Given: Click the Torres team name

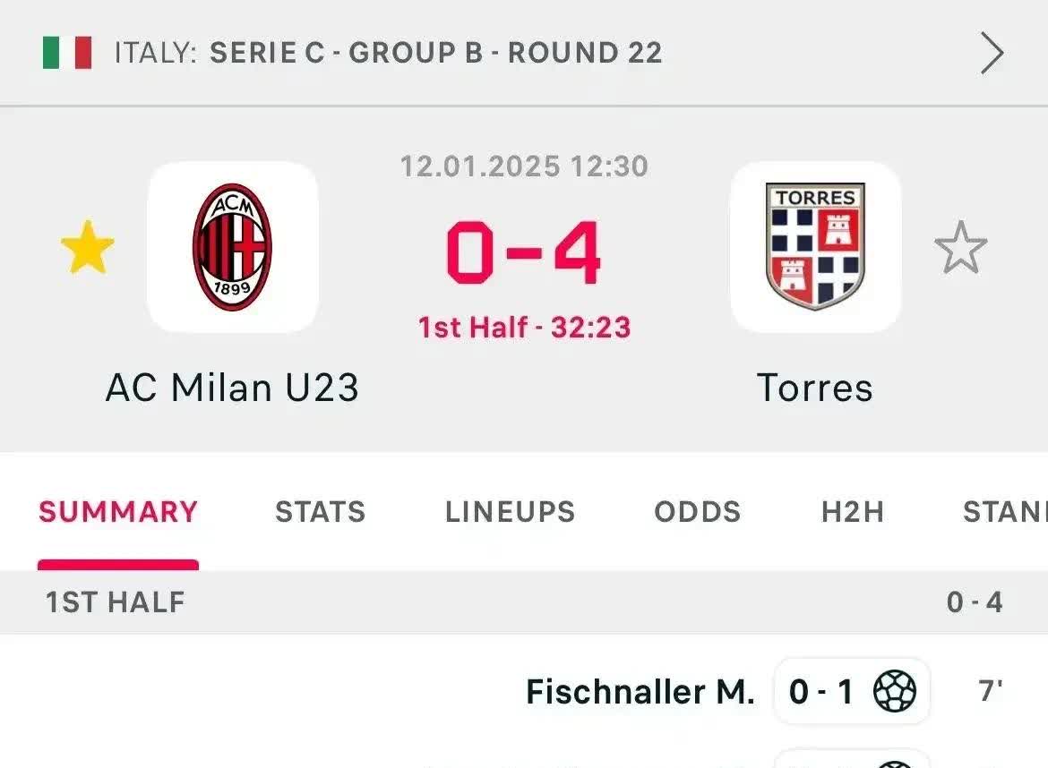Looking at the screenshot, I should [815, 388].
